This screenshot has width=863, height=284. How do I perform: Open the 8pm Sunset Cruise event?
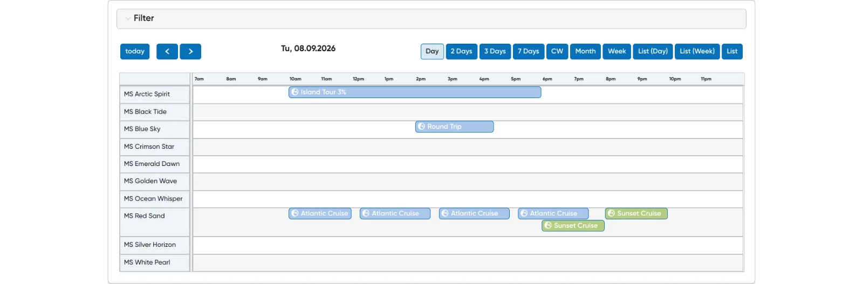[636, 213]
